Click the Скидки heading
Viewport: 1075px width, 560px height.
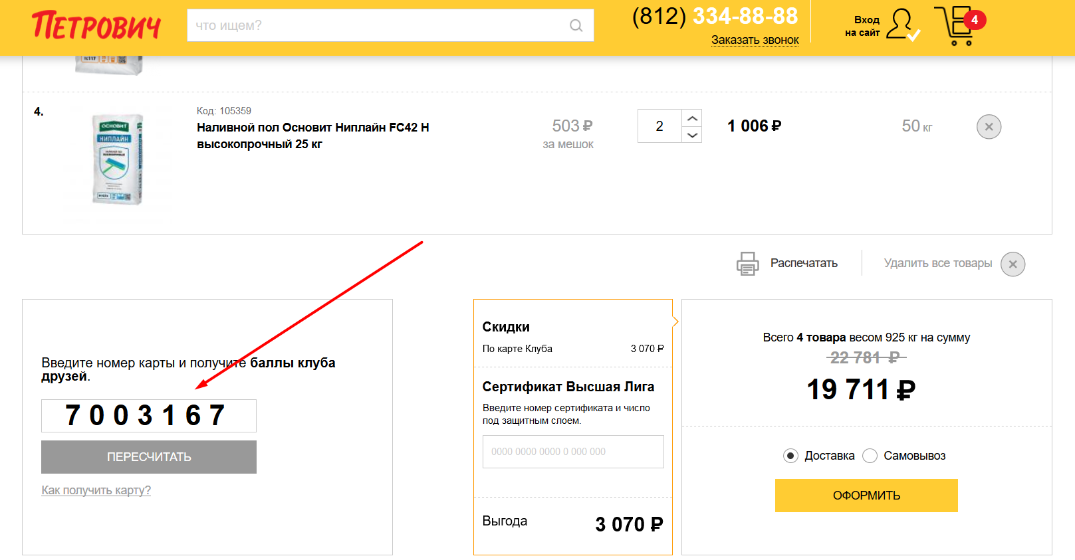pos(506,327)
